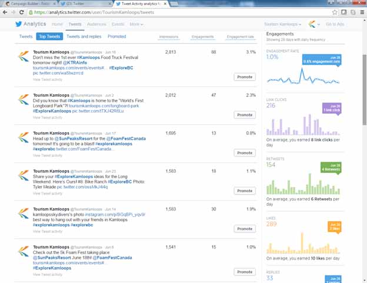Open the Chrome hamburger menu

[362, 12]
